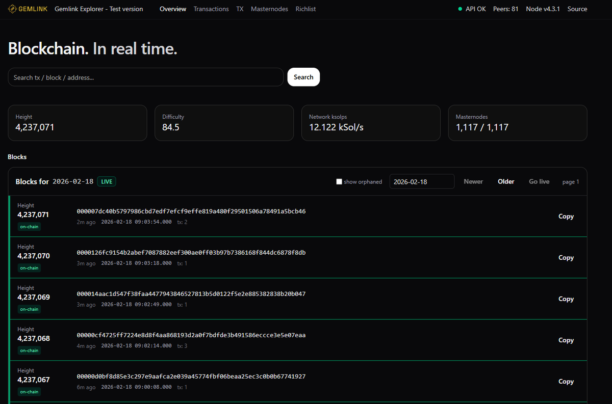The height and width of the screenshot is (404, 612).
Task: Toggle the show orphaned checkbox
Action: tap(339, 182)
